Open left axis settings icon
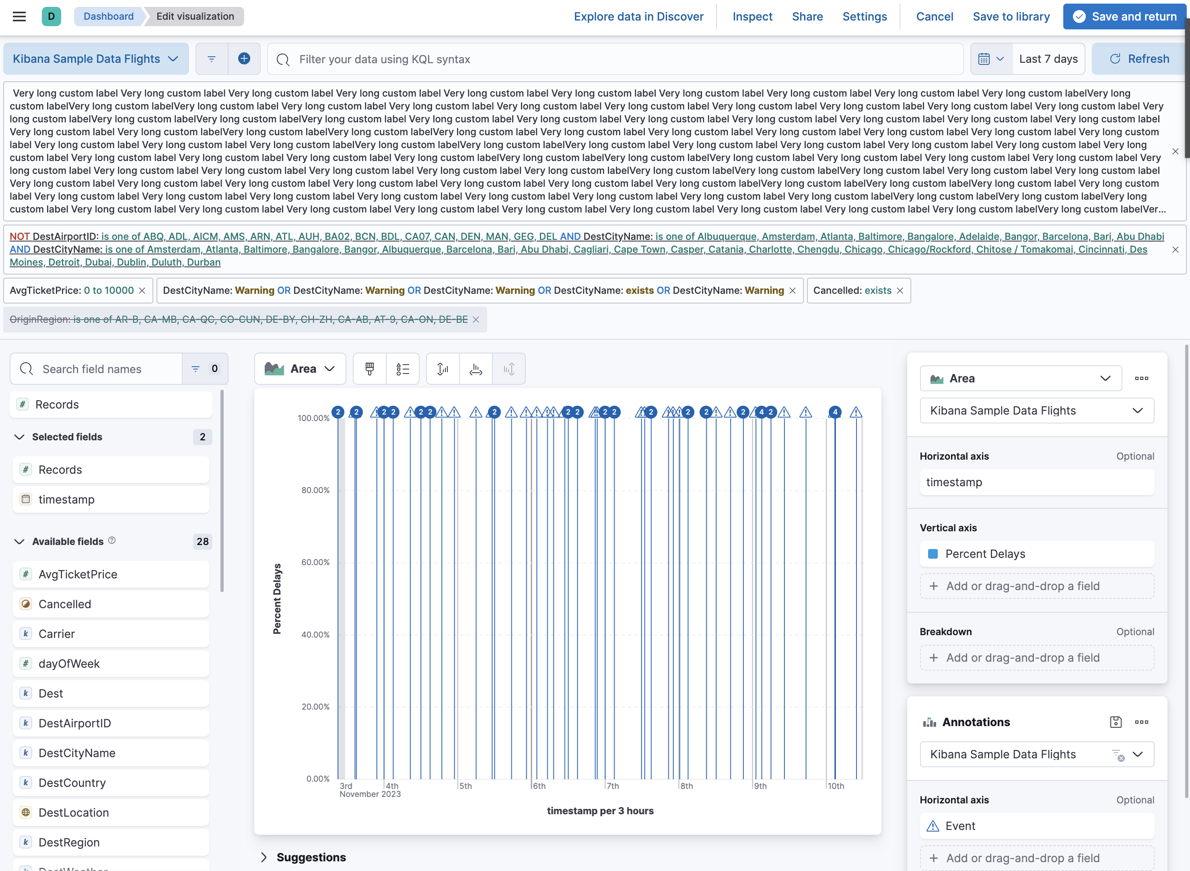This screenshot has width=1190, height=871. (x=443, y=369)
